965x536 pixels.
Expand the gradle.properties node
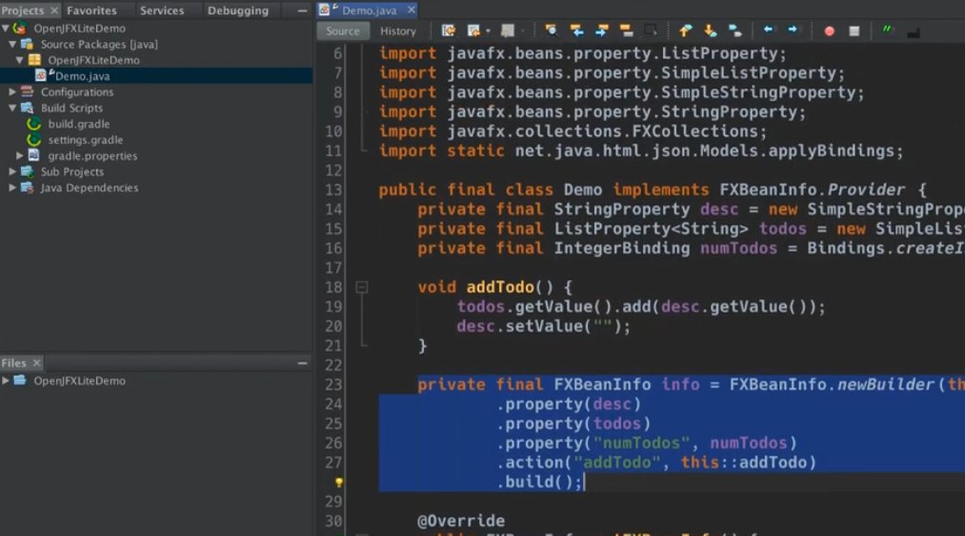(x=20, y=156)
